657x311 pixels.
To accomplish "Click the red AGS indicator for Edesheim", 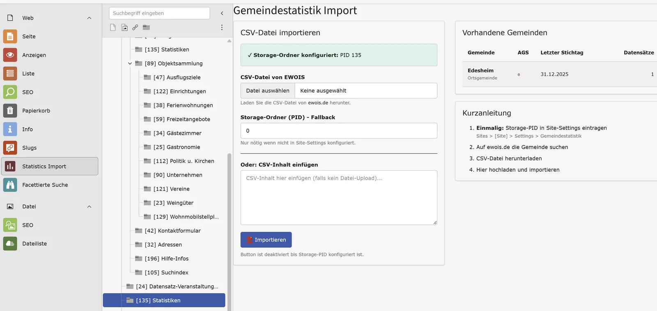I will coord(519,74).
